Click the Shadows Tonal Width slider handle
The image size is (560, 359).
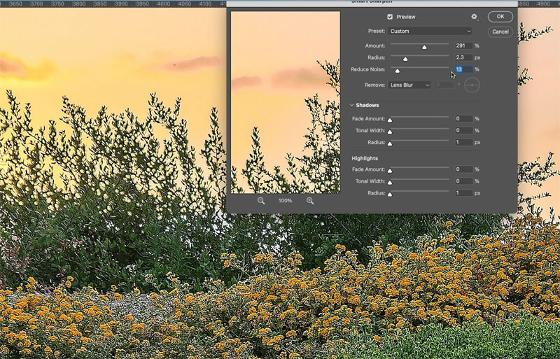[x=390, y=132]
